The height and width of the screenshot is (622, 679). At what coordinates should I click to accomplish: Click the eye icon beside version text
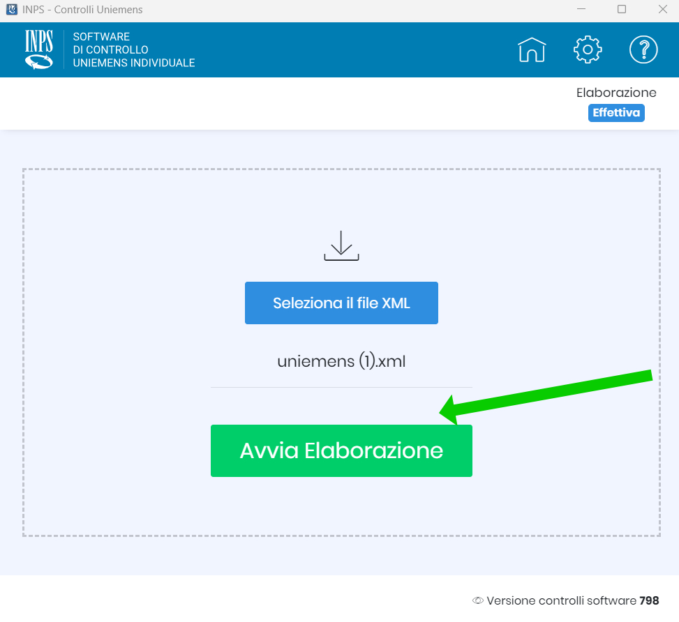(478, 600)
